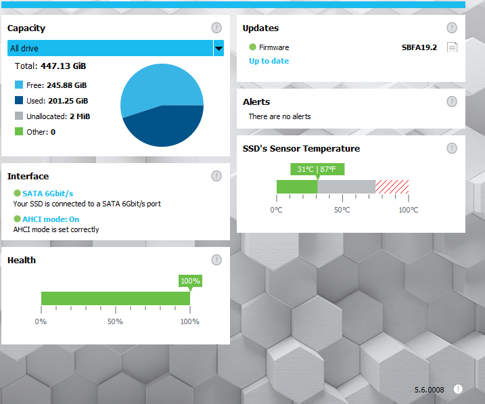Click the green SATA 6Gbit/s status dot
The image size is (485, 404).
17,194
